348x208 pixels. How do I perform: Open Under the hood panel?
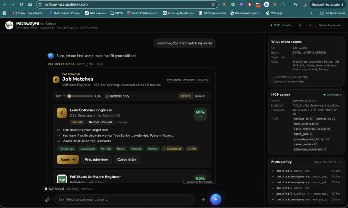click(329, 25)
